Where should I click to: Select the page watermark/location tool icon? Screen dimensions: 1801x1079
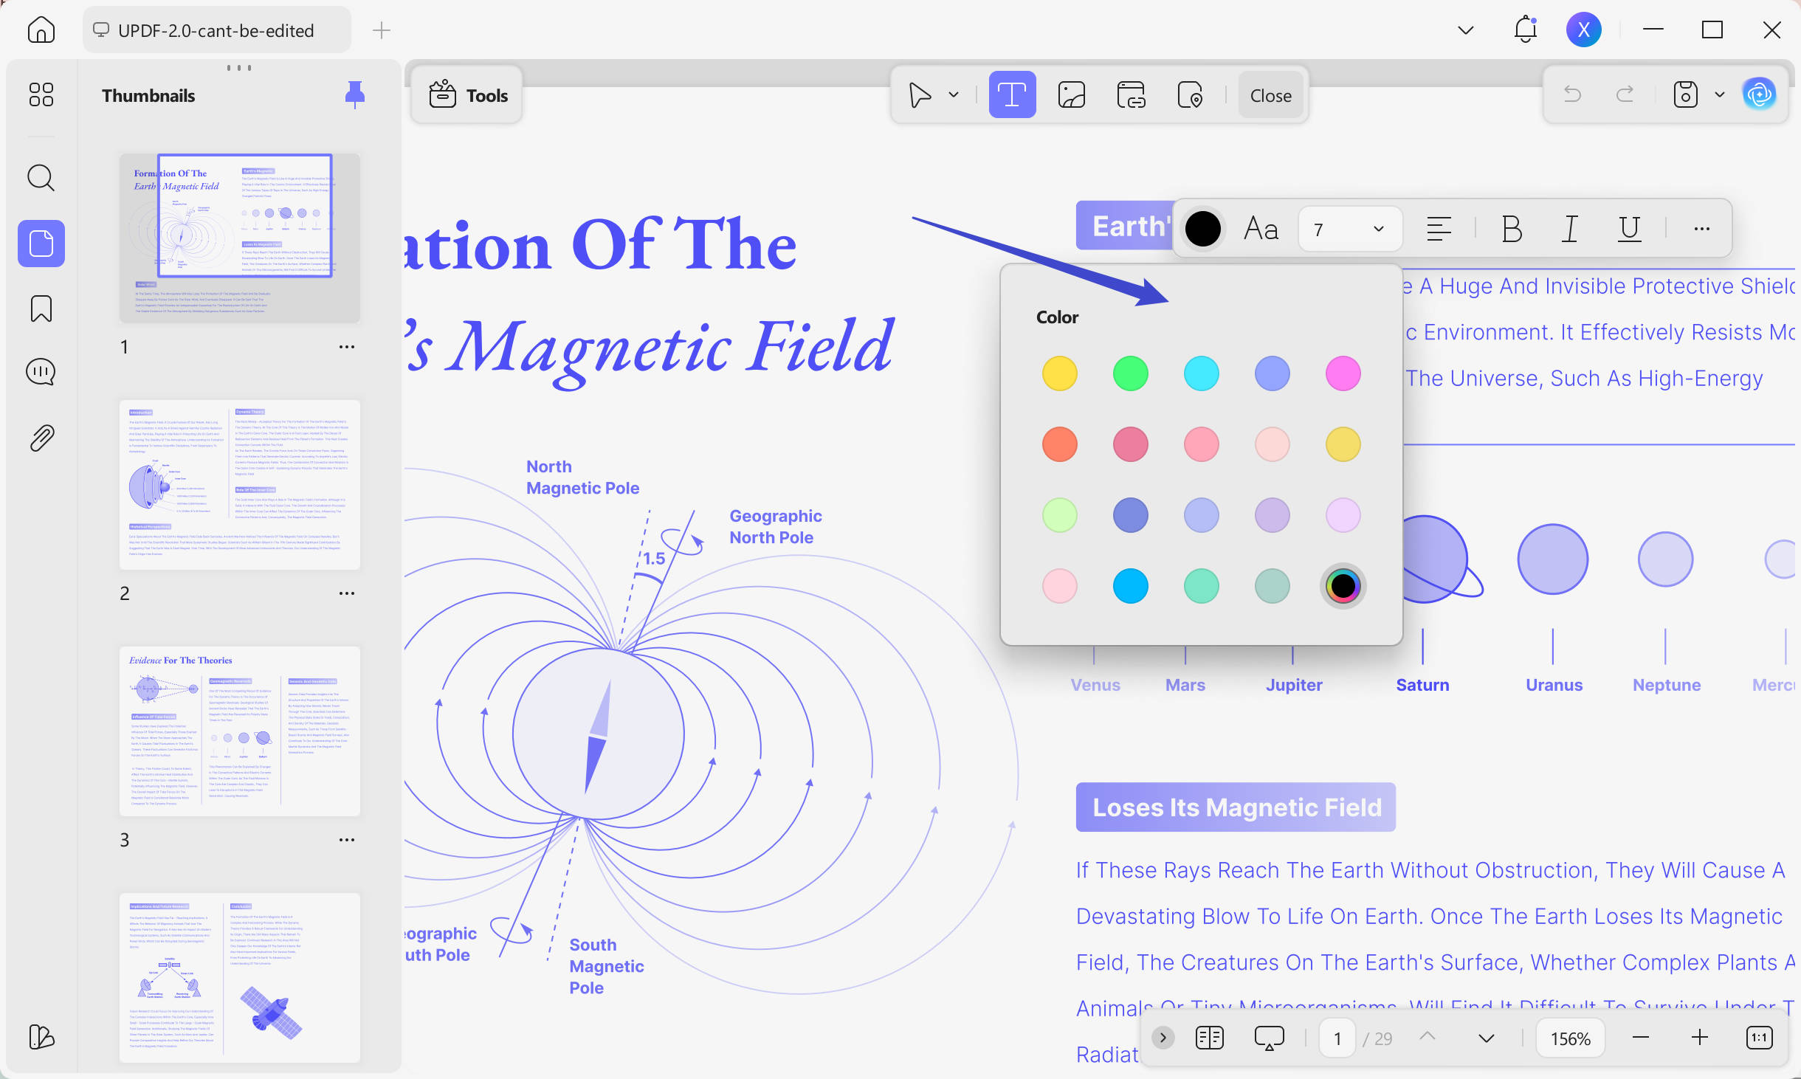(x=1189, y=95)
